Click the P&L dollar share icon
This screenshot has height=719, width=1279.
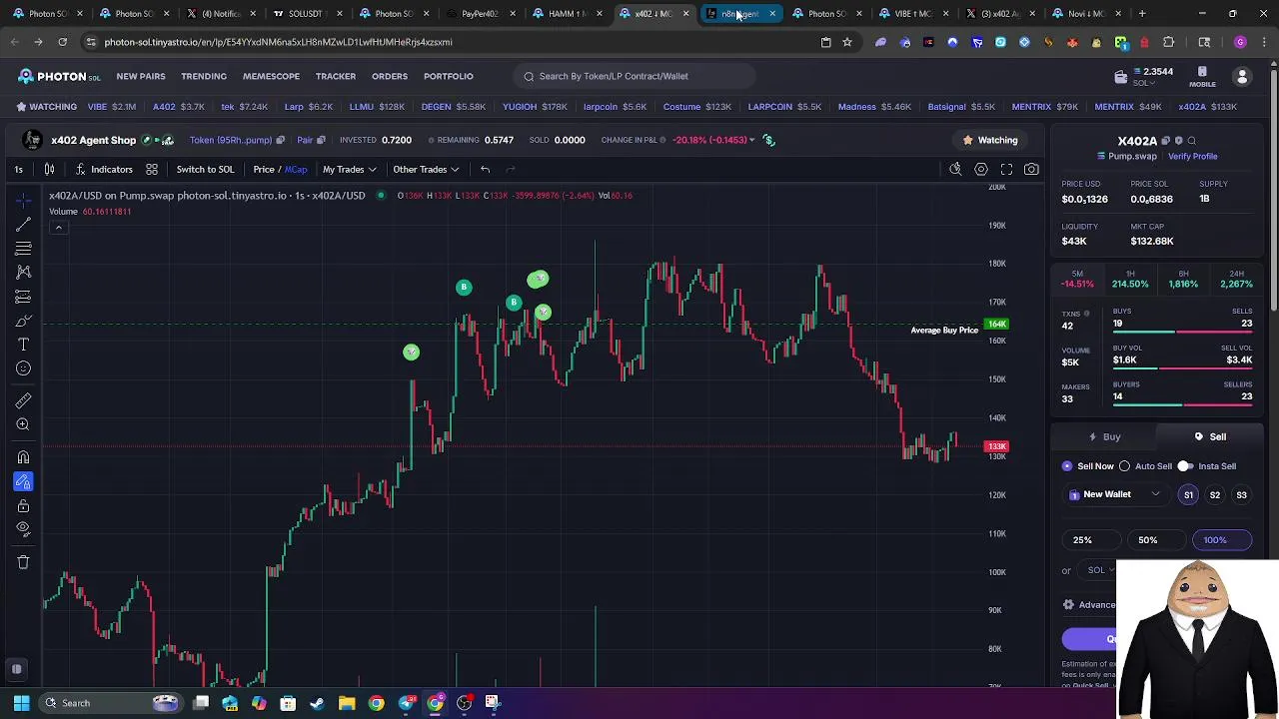768,140
